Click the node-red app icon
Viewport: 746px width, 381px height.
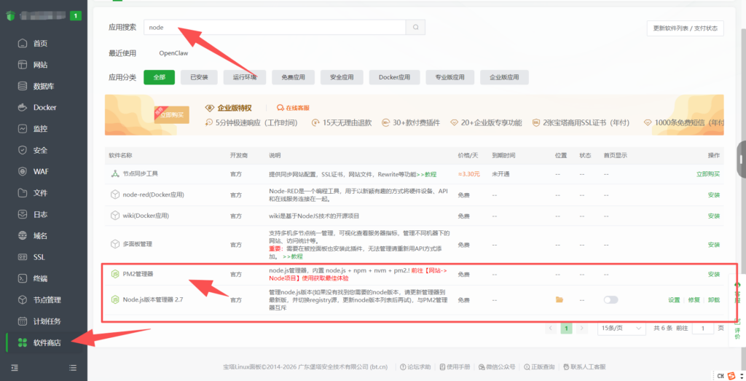(x=114, y=195)
